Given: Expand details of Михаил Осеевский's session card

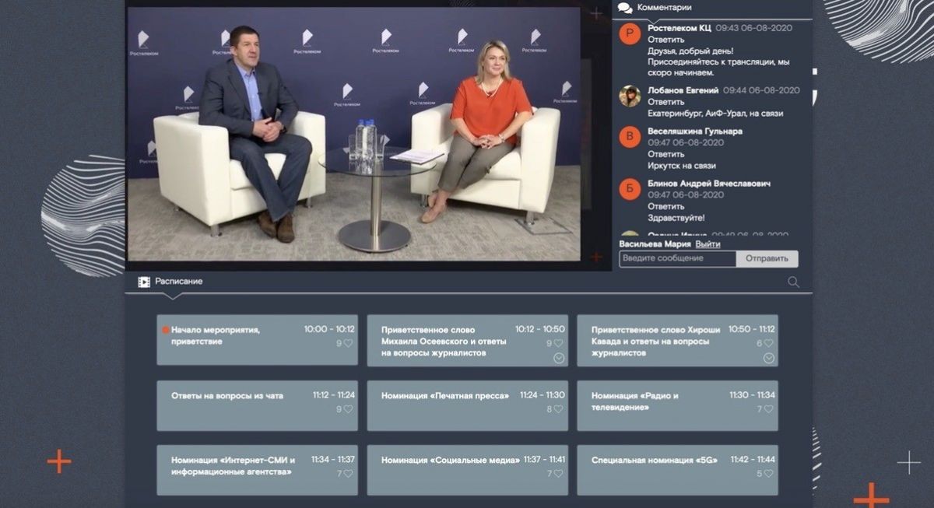Looking at the screenshot, I should pyautogui.click(x=558, y=358).
